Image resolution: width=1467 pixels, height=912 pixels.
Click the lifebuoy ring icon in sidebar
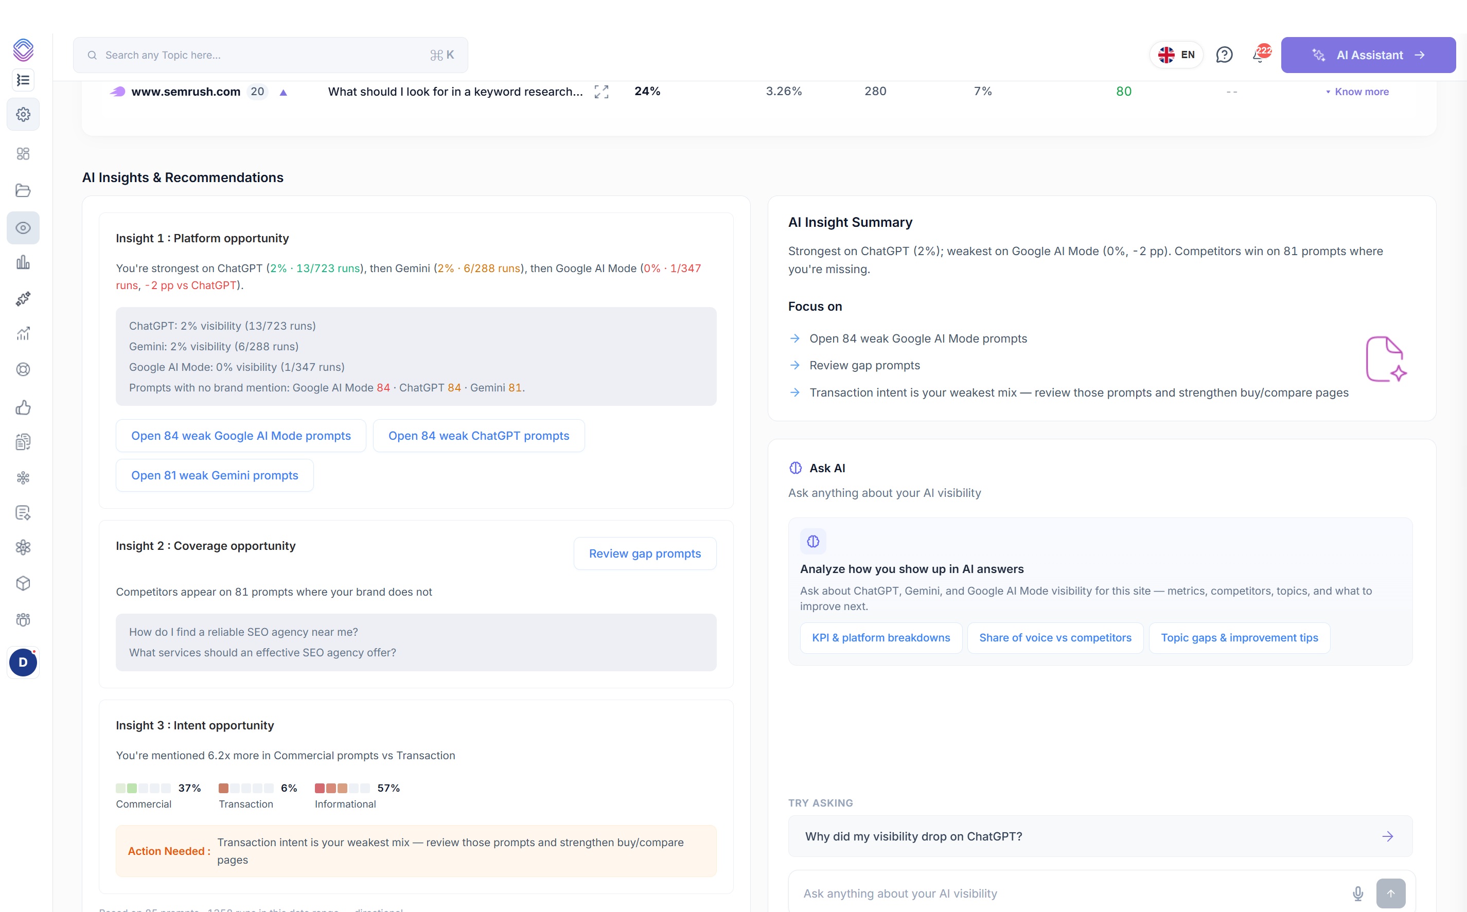23,369
